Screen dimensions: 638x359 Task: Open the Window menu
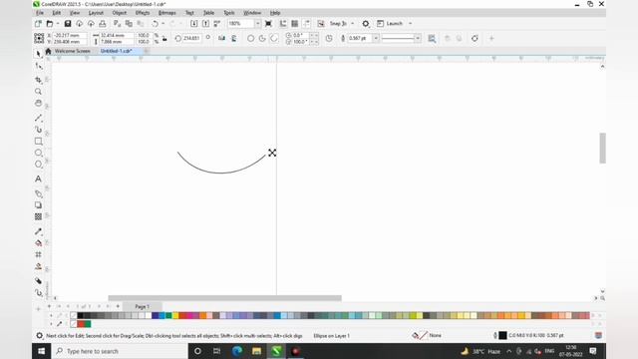point(252,13)
